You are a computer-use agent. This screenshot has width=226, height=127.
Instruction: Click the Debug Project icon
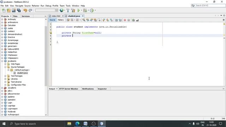click(85, 10)
